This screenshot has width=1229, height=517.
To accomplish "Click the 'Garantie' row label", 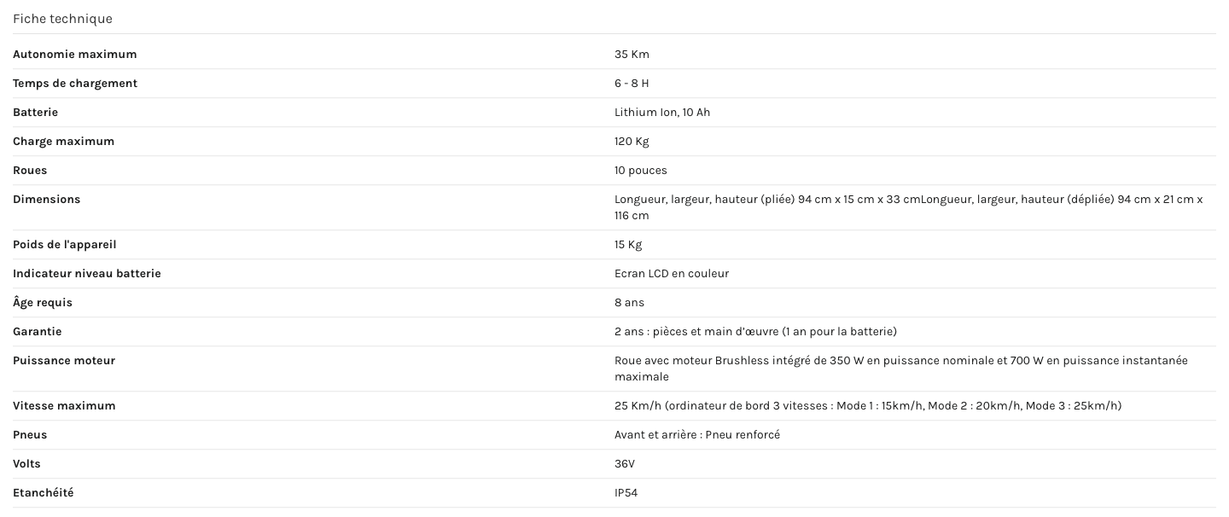I will (38, 332).
